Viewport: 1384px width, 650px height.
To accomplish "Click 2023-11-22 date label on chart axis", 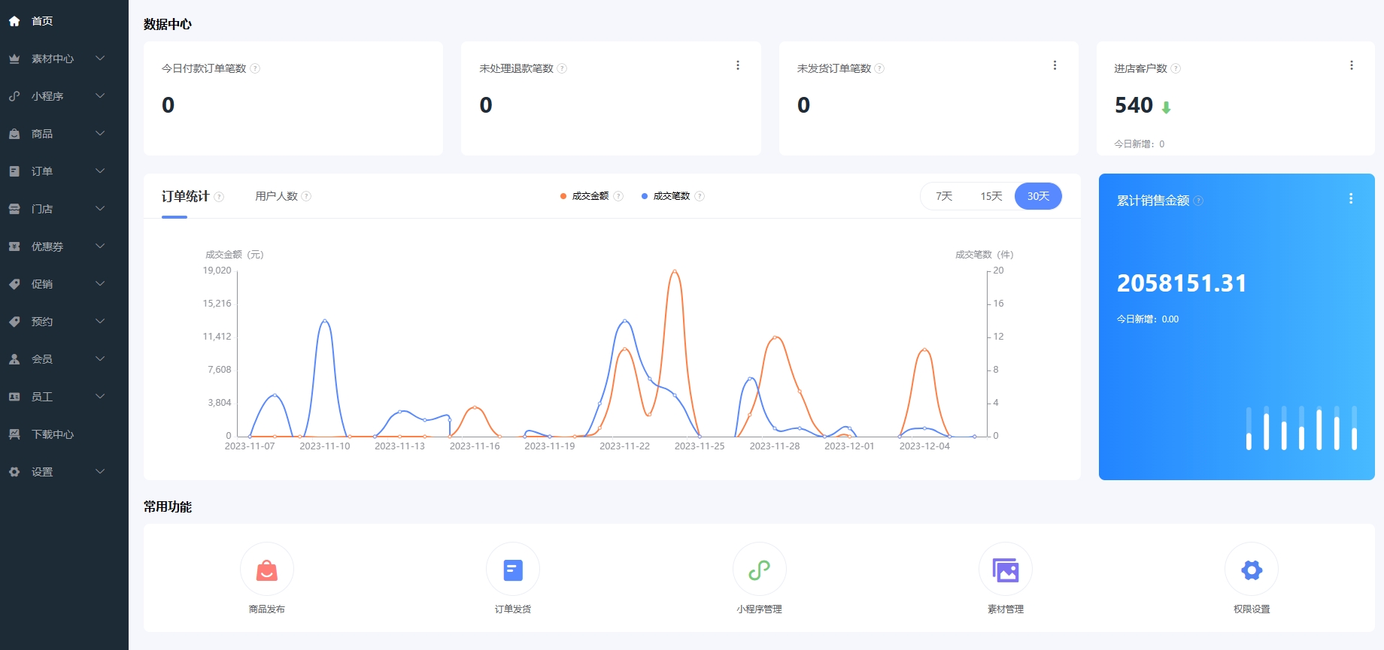I will point(624,446).
